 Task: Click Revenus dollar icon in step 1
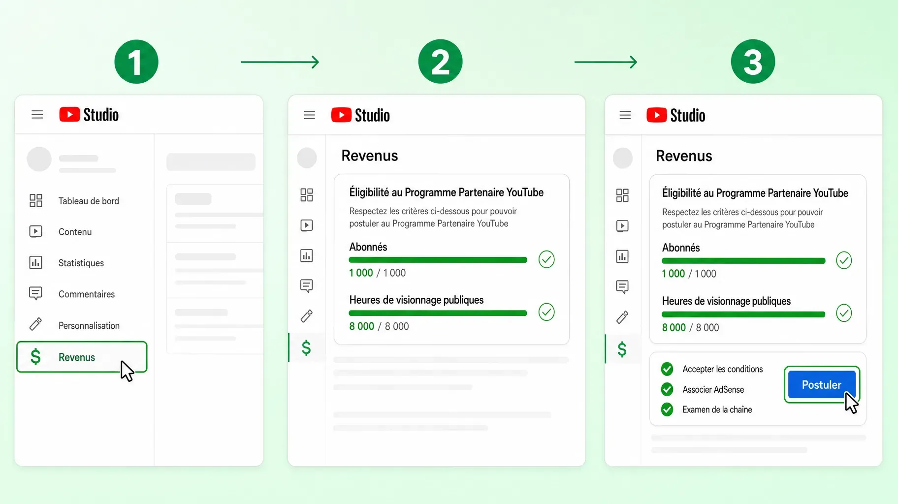35,356
